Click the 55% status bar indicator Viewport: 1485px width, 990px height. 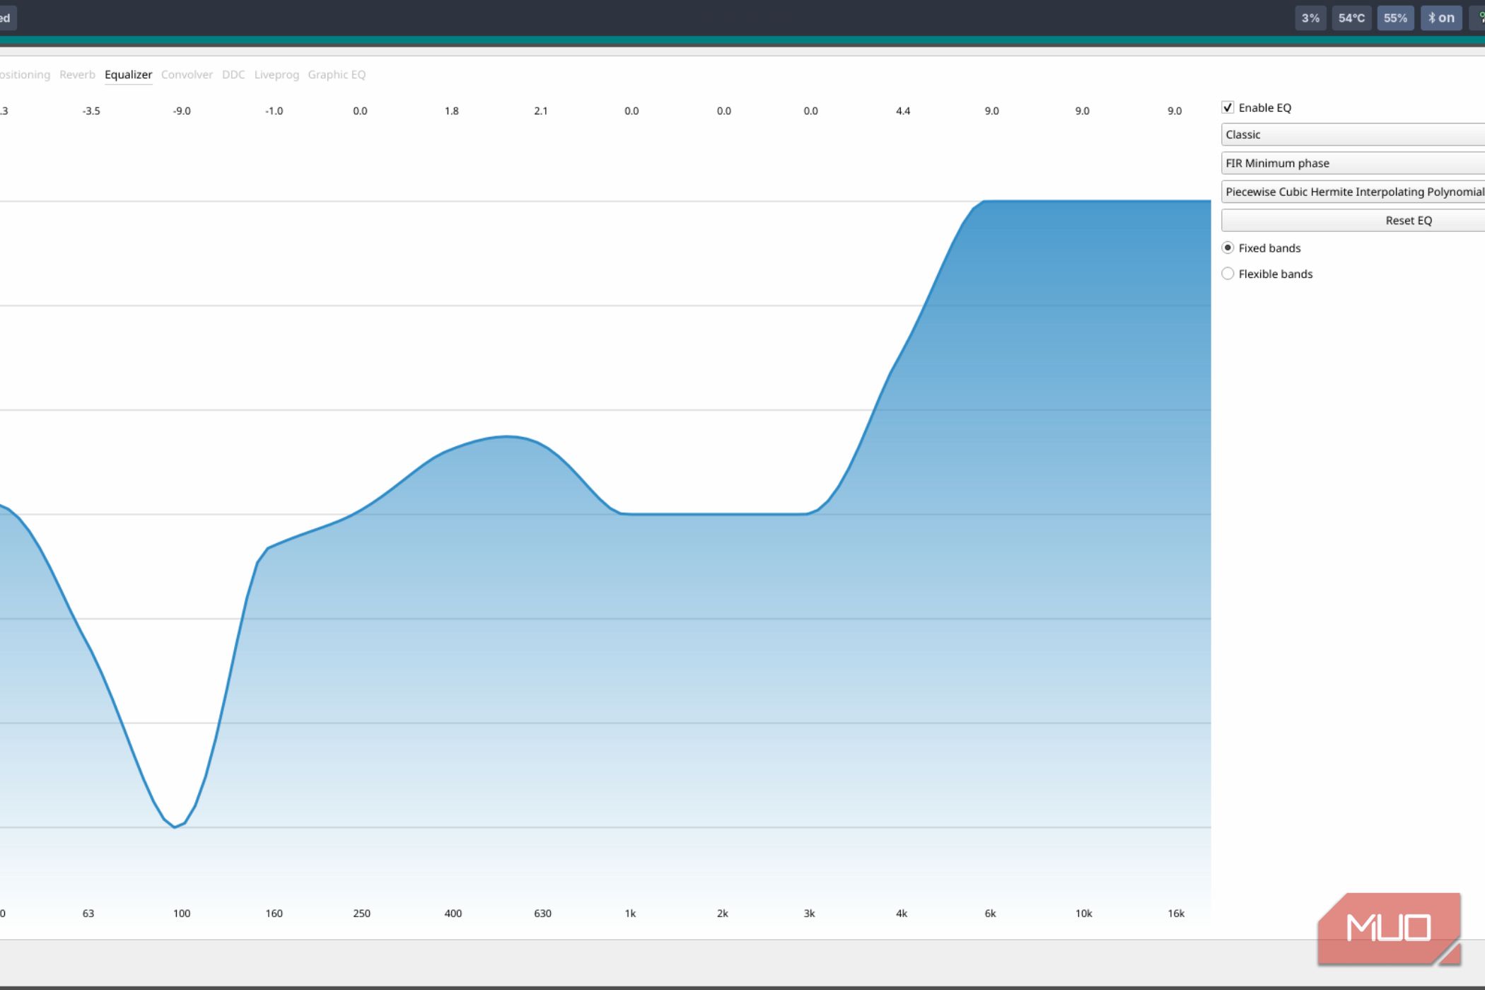1395,18
